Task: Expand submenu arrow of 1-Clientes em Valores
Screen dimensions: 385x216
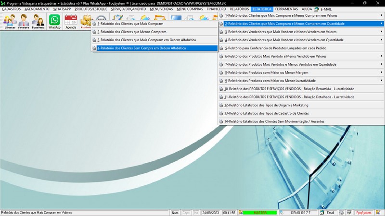Action: (381, 15)
